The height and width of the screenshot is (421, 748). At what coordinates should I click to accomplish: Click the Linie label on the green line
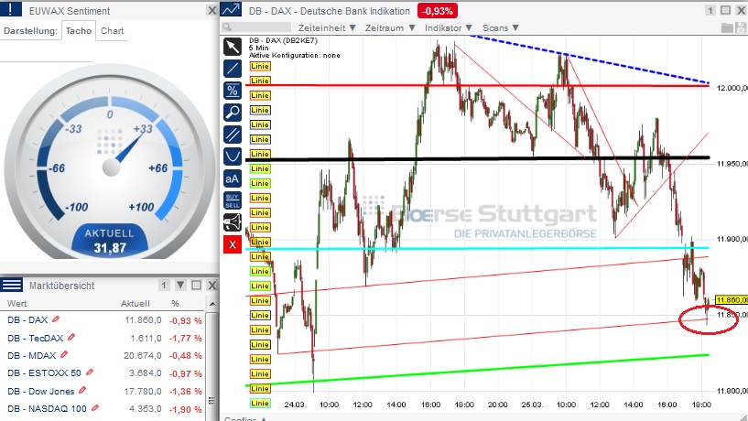[260, 389]
